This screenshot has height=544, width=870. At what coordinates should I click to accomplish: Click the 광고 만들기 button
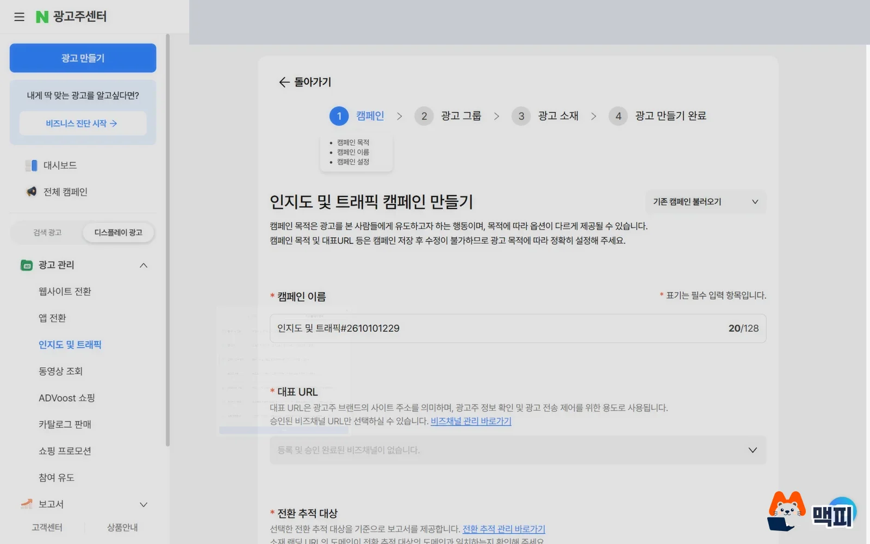point(83,58)
